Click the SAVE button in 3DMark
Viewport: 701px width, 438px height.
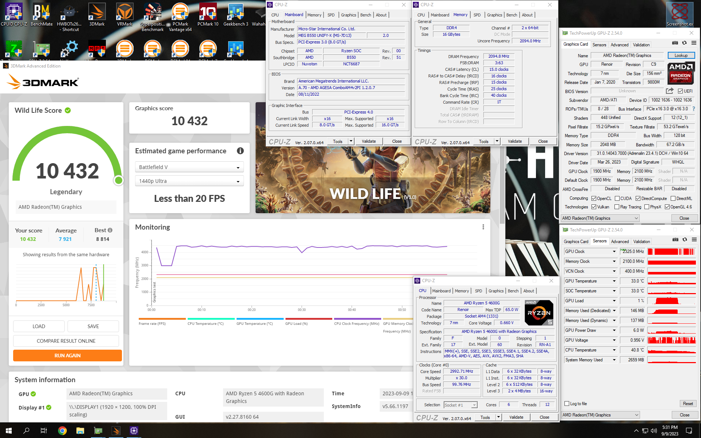tap(93, 326)
